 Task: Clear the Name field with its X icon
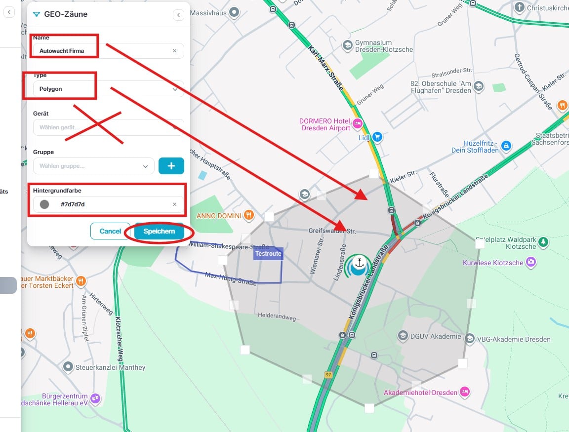pyautogui.click(x=174, y=51)
